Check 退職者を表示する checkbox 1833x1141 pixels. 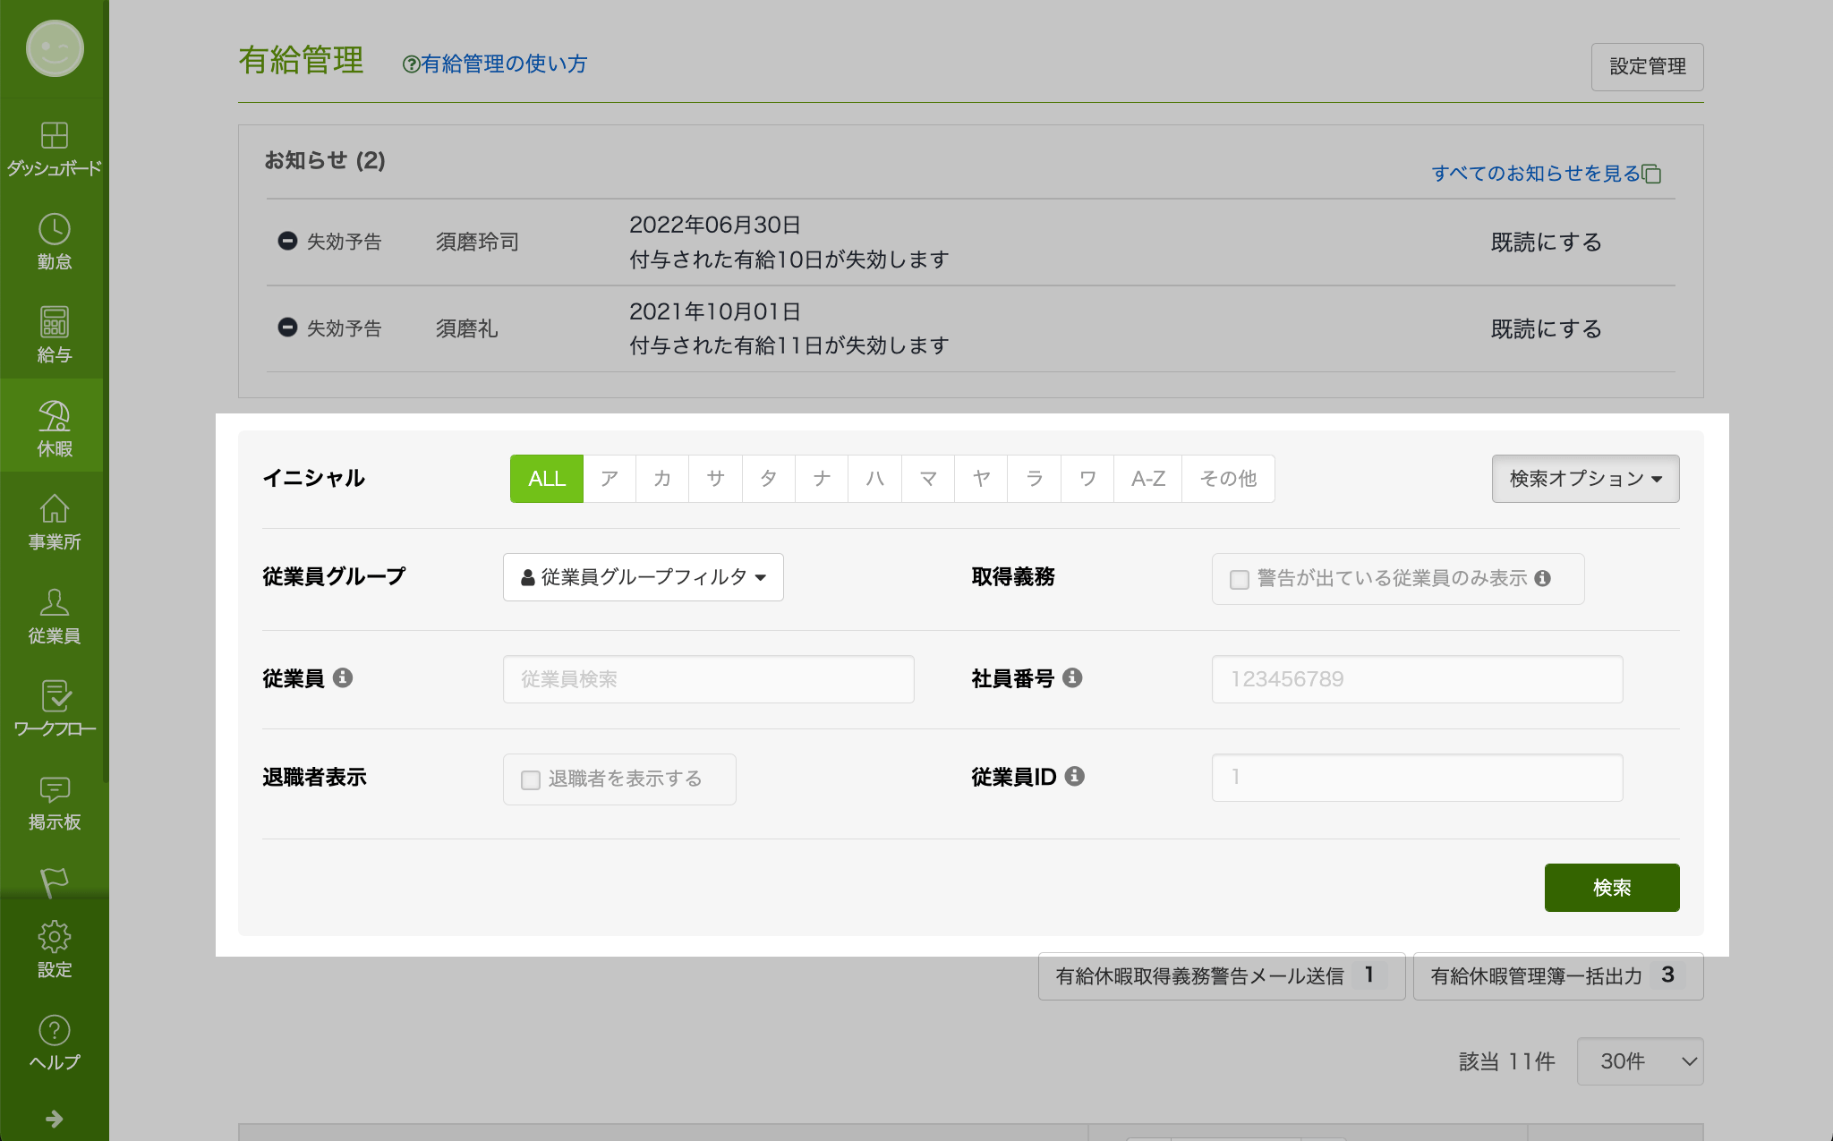[531, 779]
